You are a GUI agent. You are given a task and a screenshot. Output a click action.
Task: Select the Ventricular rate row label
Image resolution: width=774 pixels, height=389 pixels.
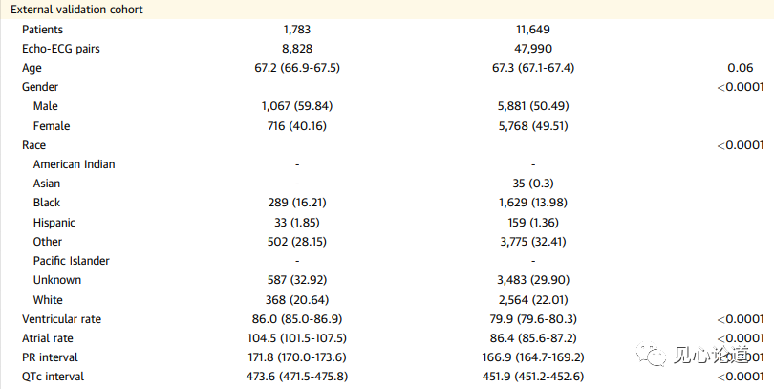point(62,319)
